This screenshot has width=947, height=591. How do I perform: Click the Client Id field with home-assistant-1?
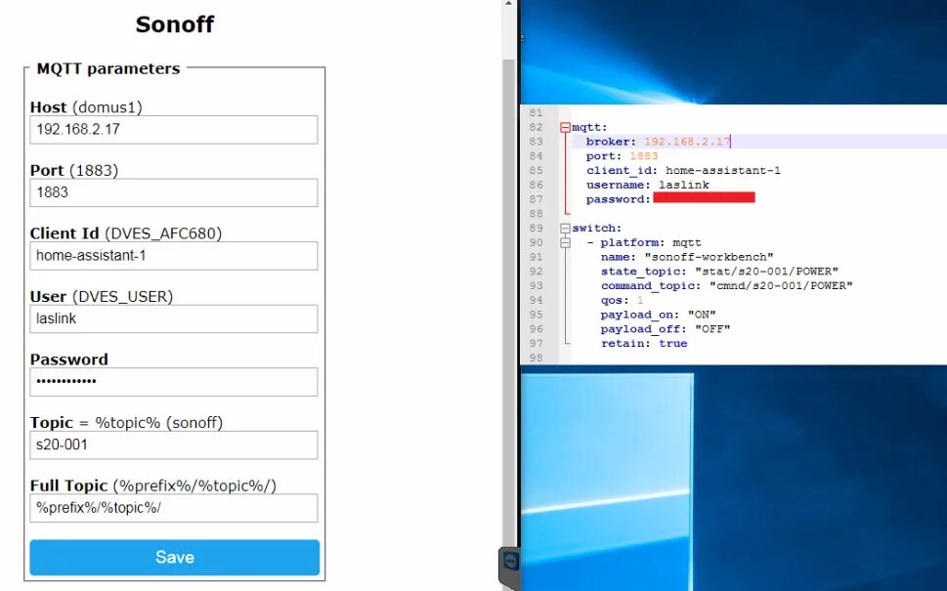pos(174,255)
